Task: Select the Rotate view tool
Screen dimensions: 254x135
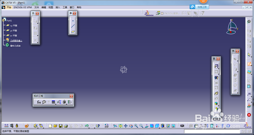Action: pyautogui.click(x=131, y=126)
